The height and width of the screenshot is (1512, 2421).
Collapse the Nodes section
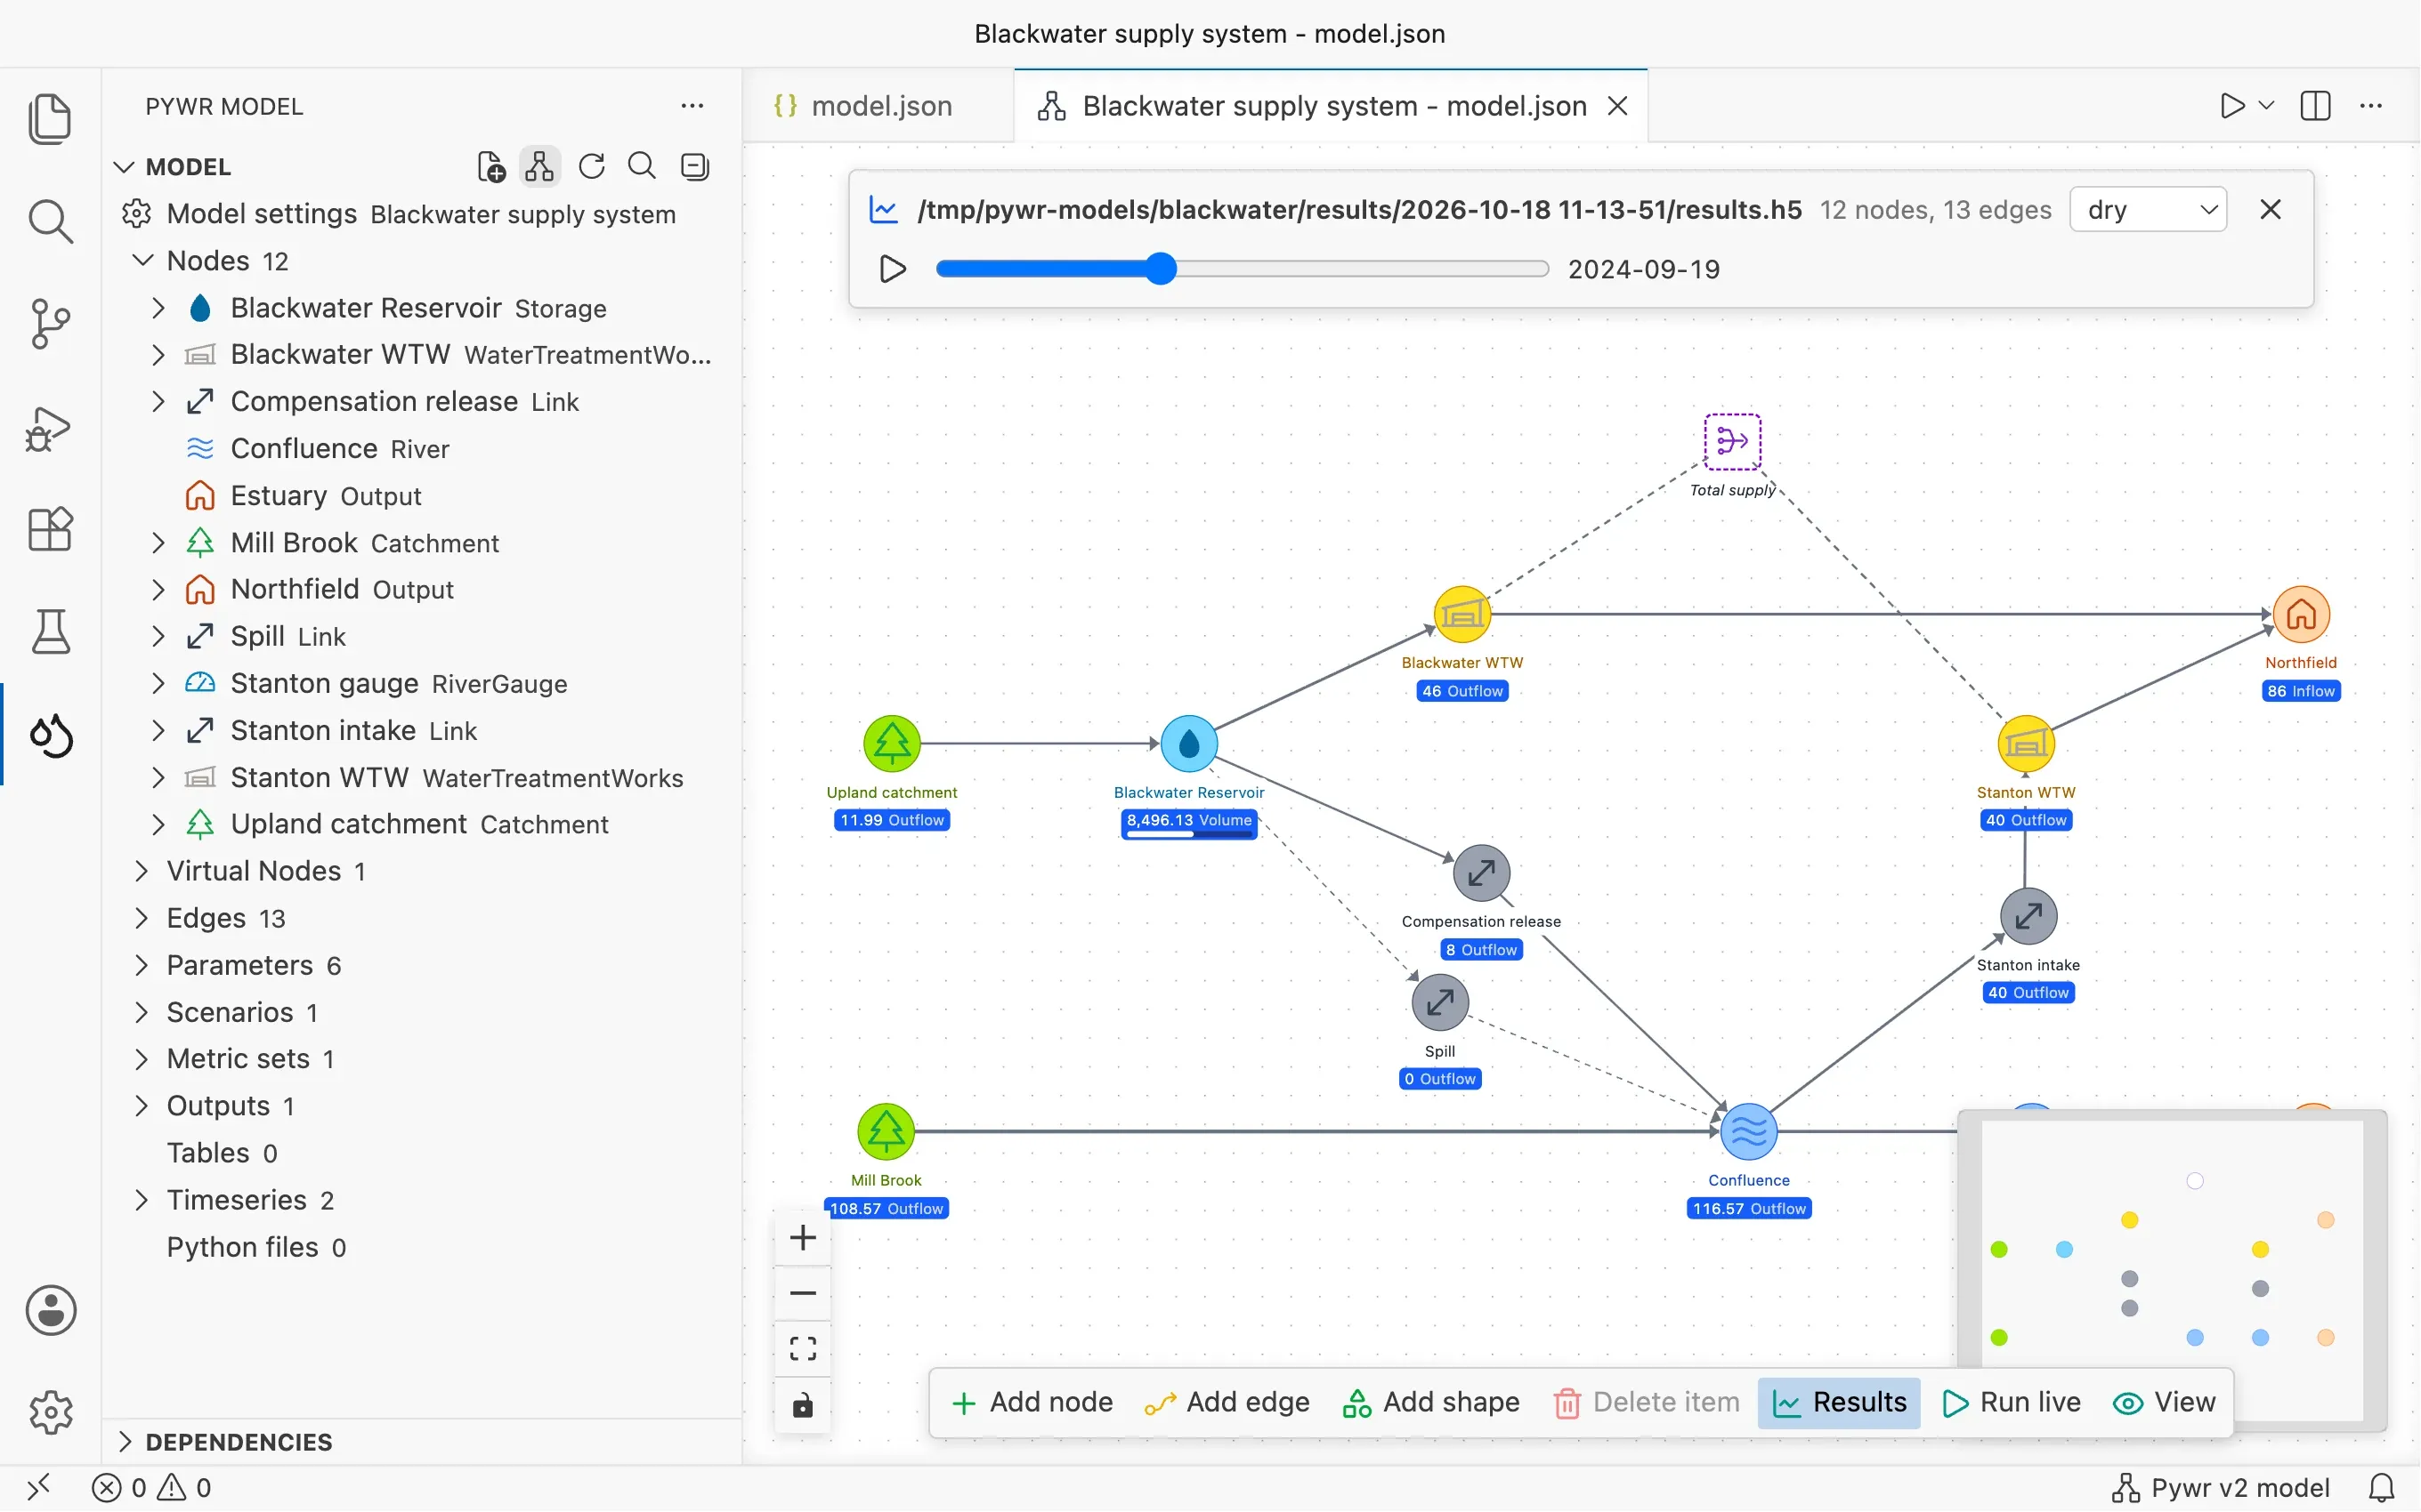pos(143,260)
